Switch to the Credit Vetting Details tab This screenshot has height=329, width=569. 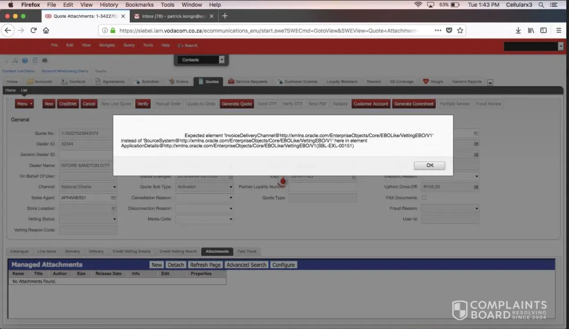[132, 251]
